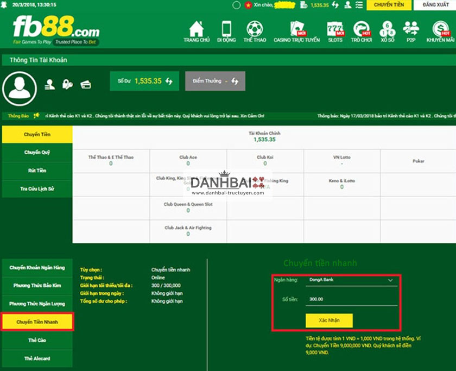The height and width of the screenshot is (371, 456).
Task: Switch to the Chuyển Quỹ tab
Action: click(37, 153)
